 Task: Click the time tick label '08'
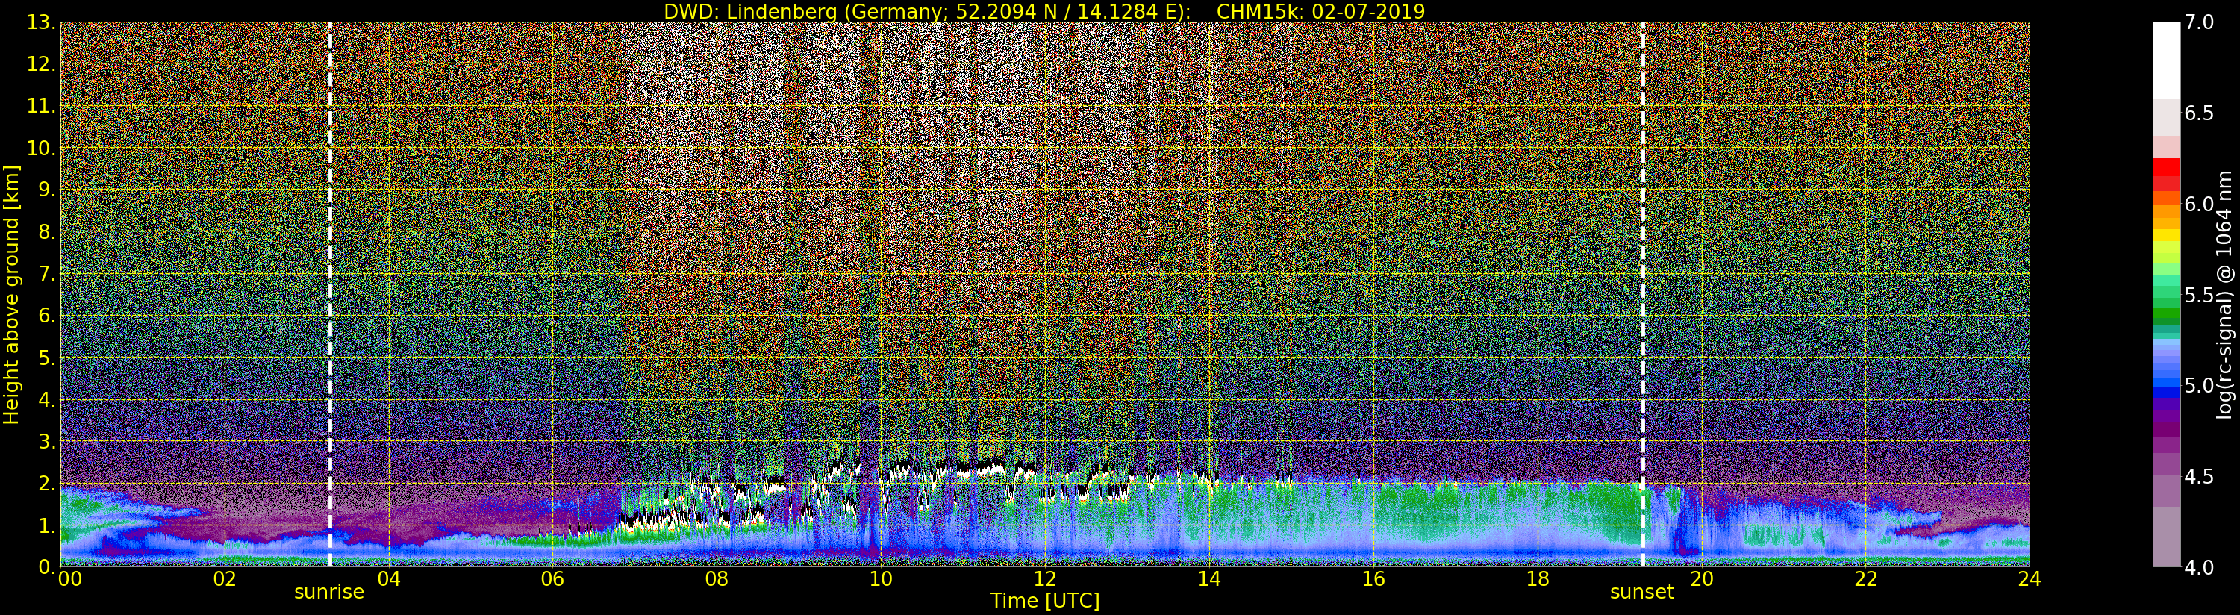(x=717, y=579)
